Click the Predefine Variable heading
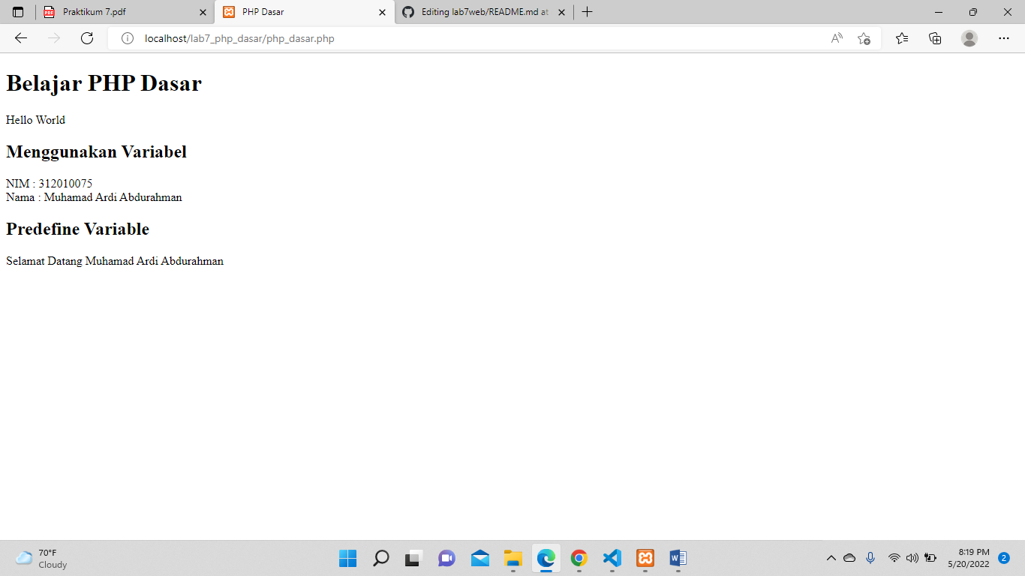Viewport: 1025px width, 576px height. click(77, 229)
